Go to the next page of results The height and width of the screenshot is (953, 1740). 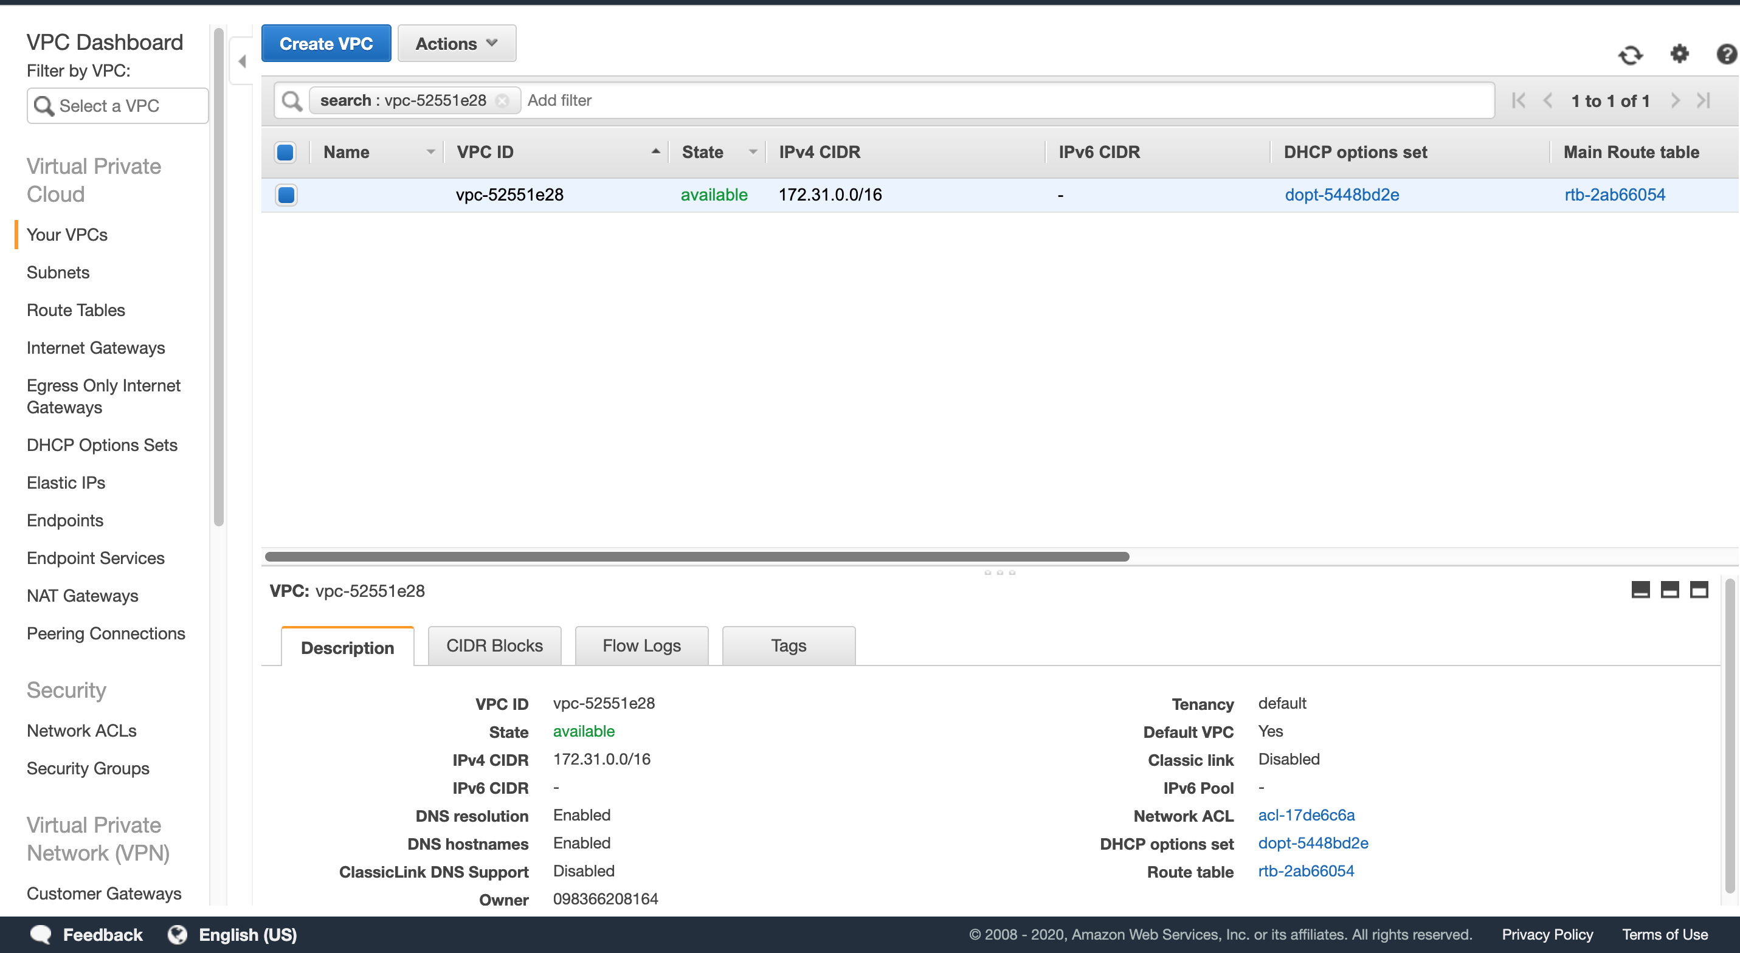coord(1675,101)
